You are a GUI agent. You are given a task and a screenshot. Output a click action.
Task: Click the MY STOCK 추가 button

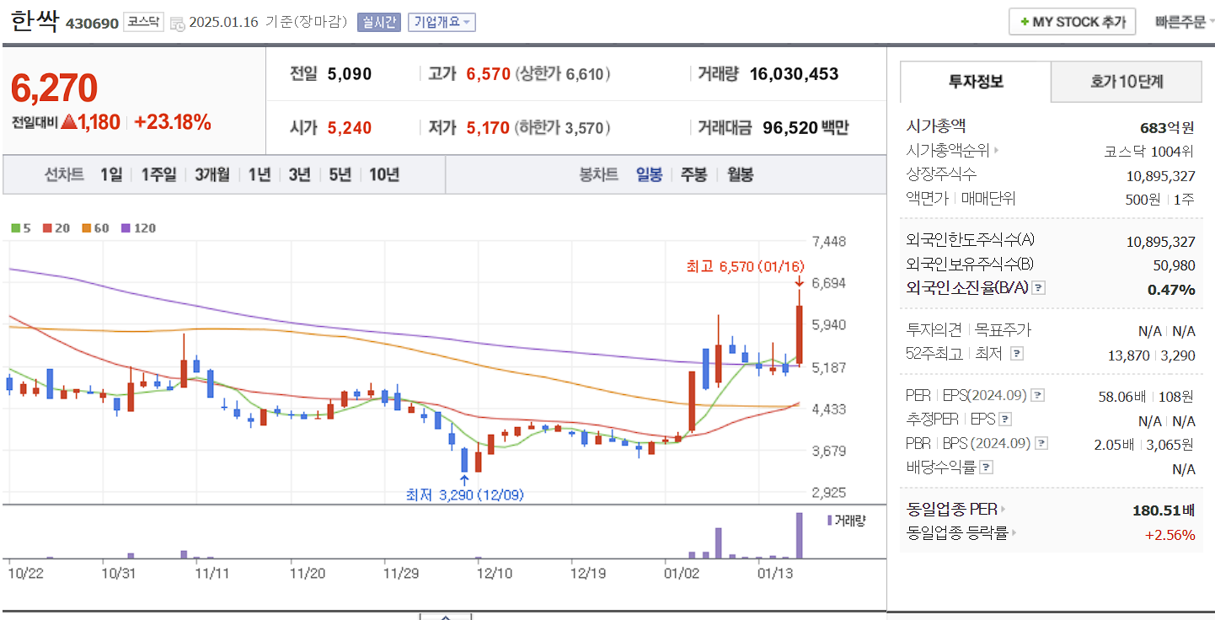tap(1072, 21)
